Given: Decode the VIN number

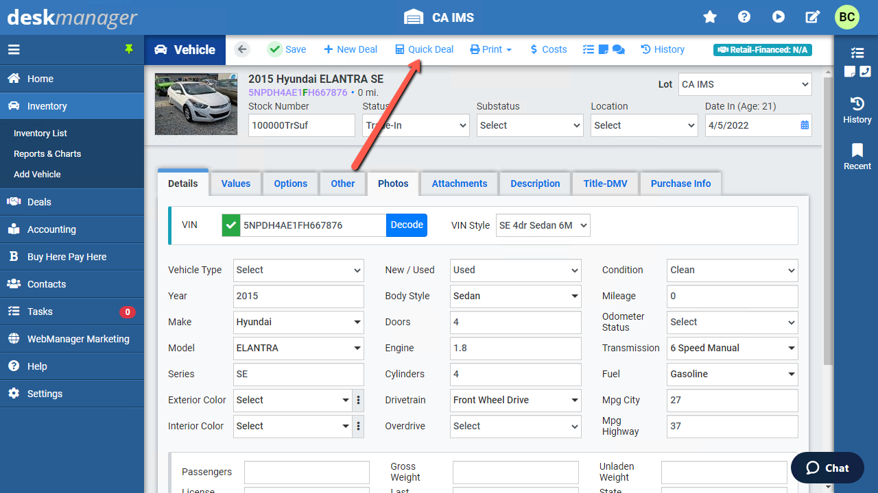Looking at the screenshot, I should click(407, 225).
